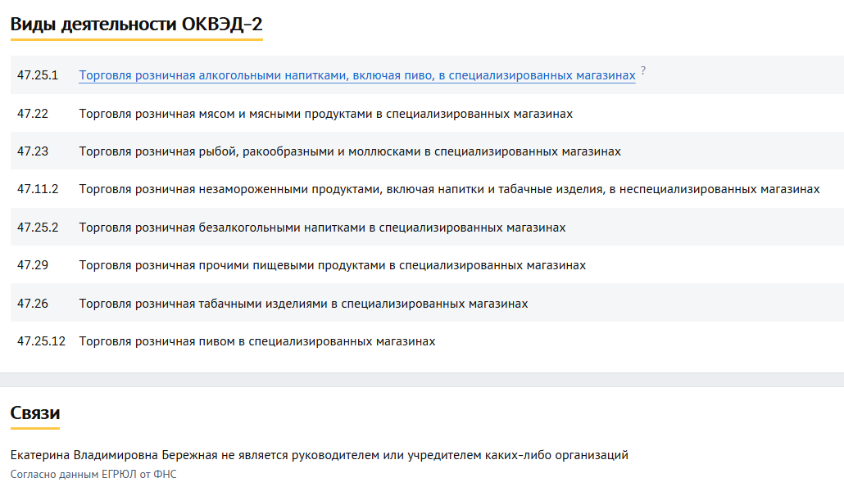844x496 pixels.
Task: Click the non-frozen products retail row
Action: [449, 189]
